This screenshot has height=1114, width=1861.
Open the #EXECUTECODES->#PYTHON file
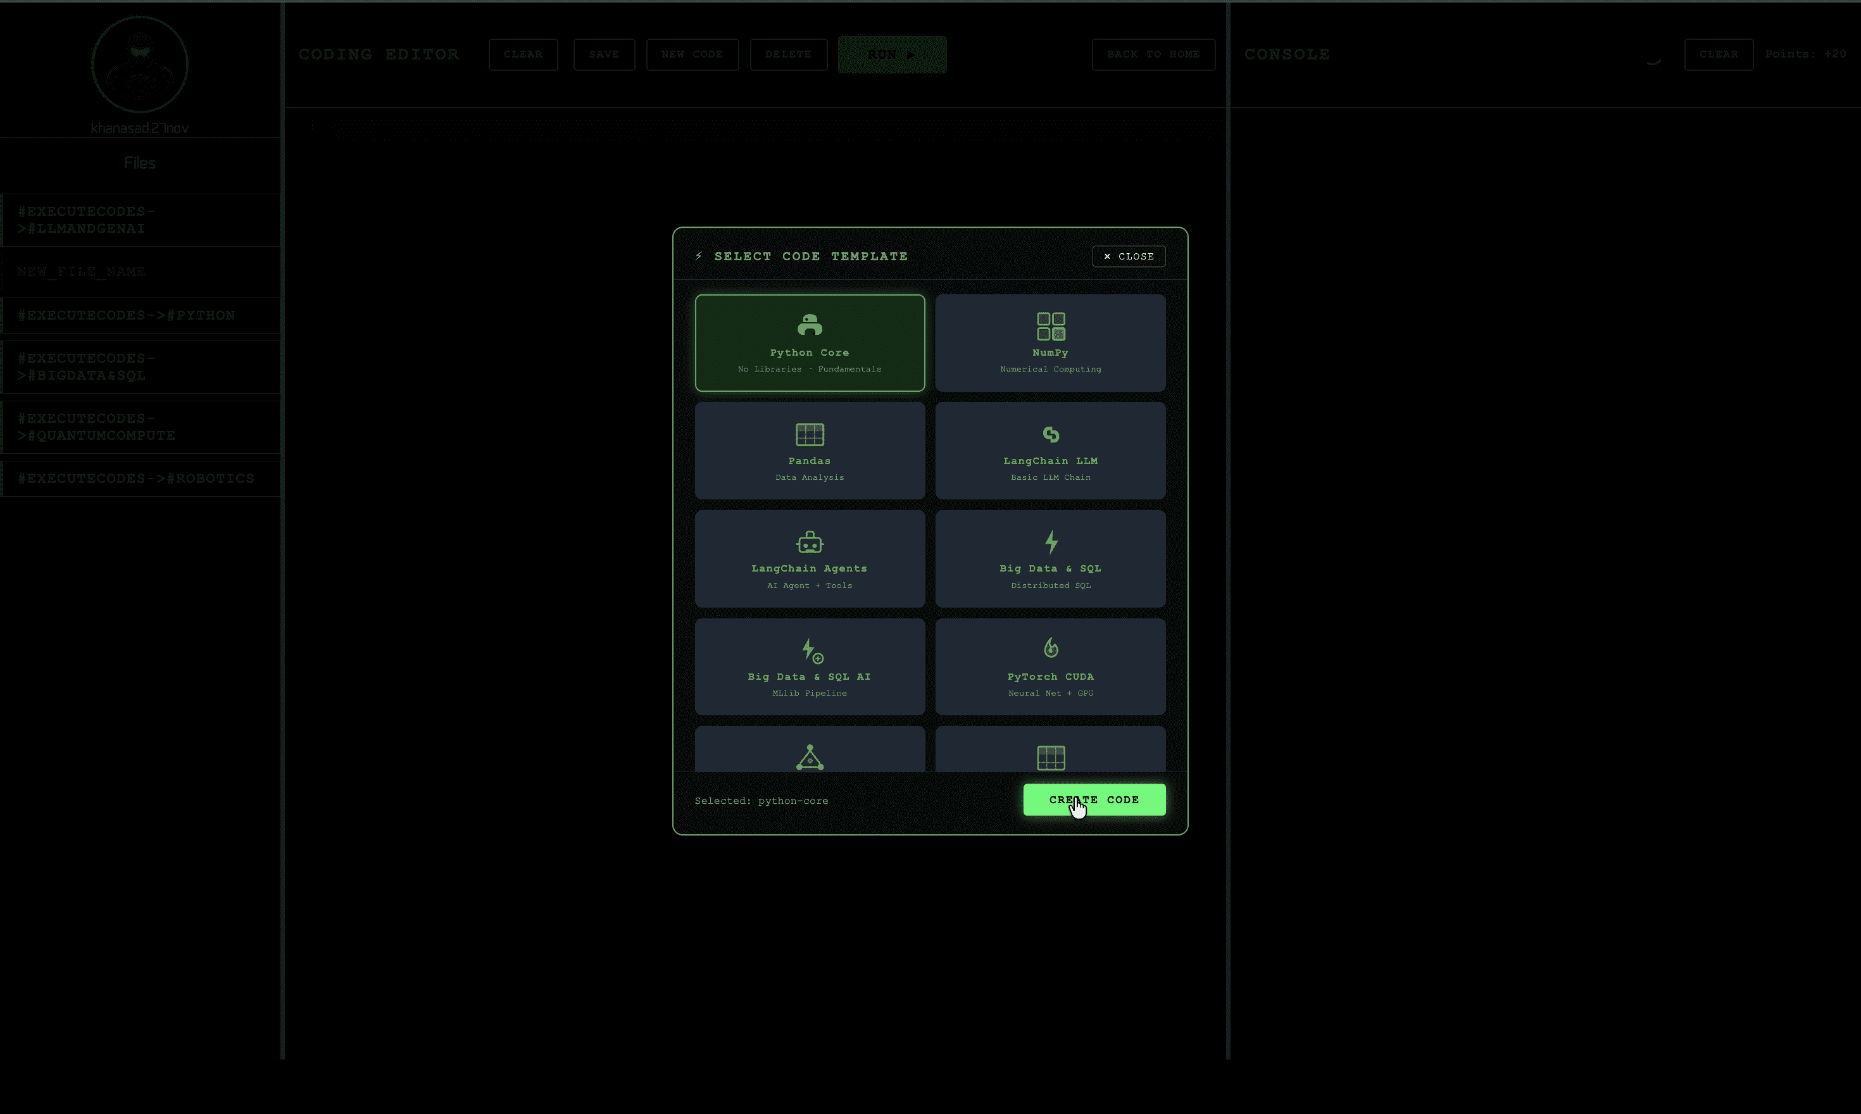click(x=141, y=315)
